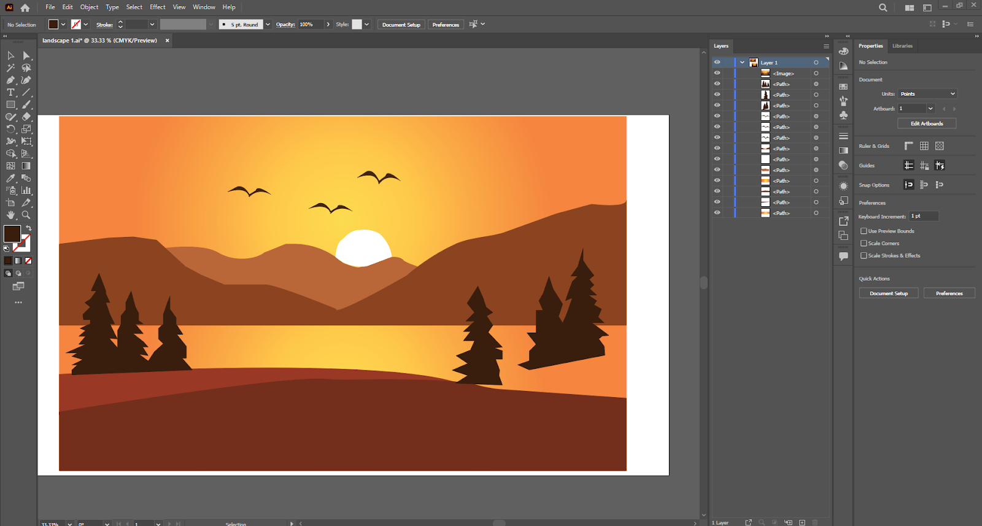This screenshot has width=982, height=526.
Task: Open the Symbols panel club icon
Action: tap(844, 115)
